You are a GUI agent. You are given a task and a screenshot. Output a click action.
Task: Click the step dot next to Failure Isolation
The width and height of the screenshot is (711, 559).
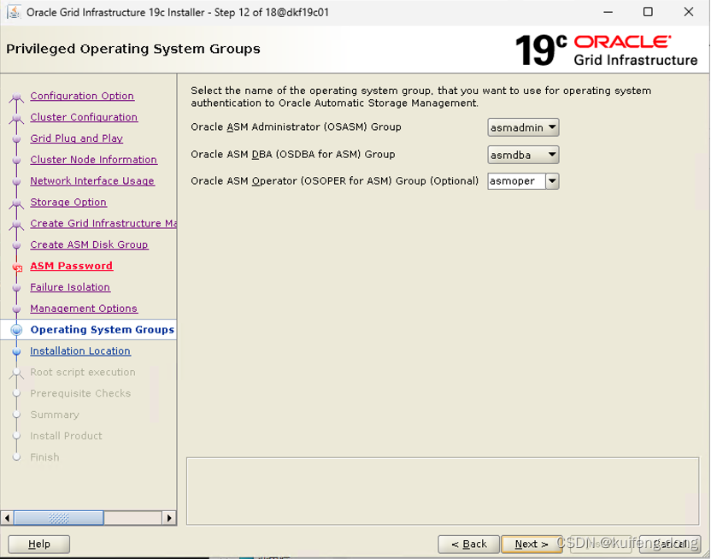coord(17,287)
